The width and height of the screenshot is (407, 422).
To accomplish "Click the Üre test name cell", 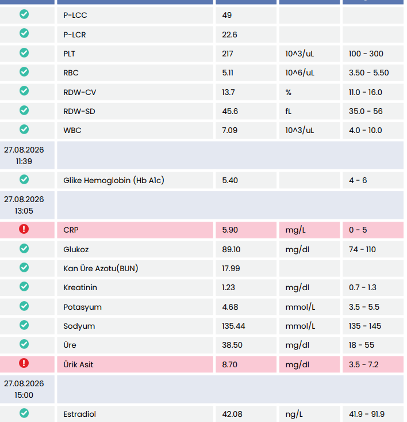I will (x=135, y=345).
